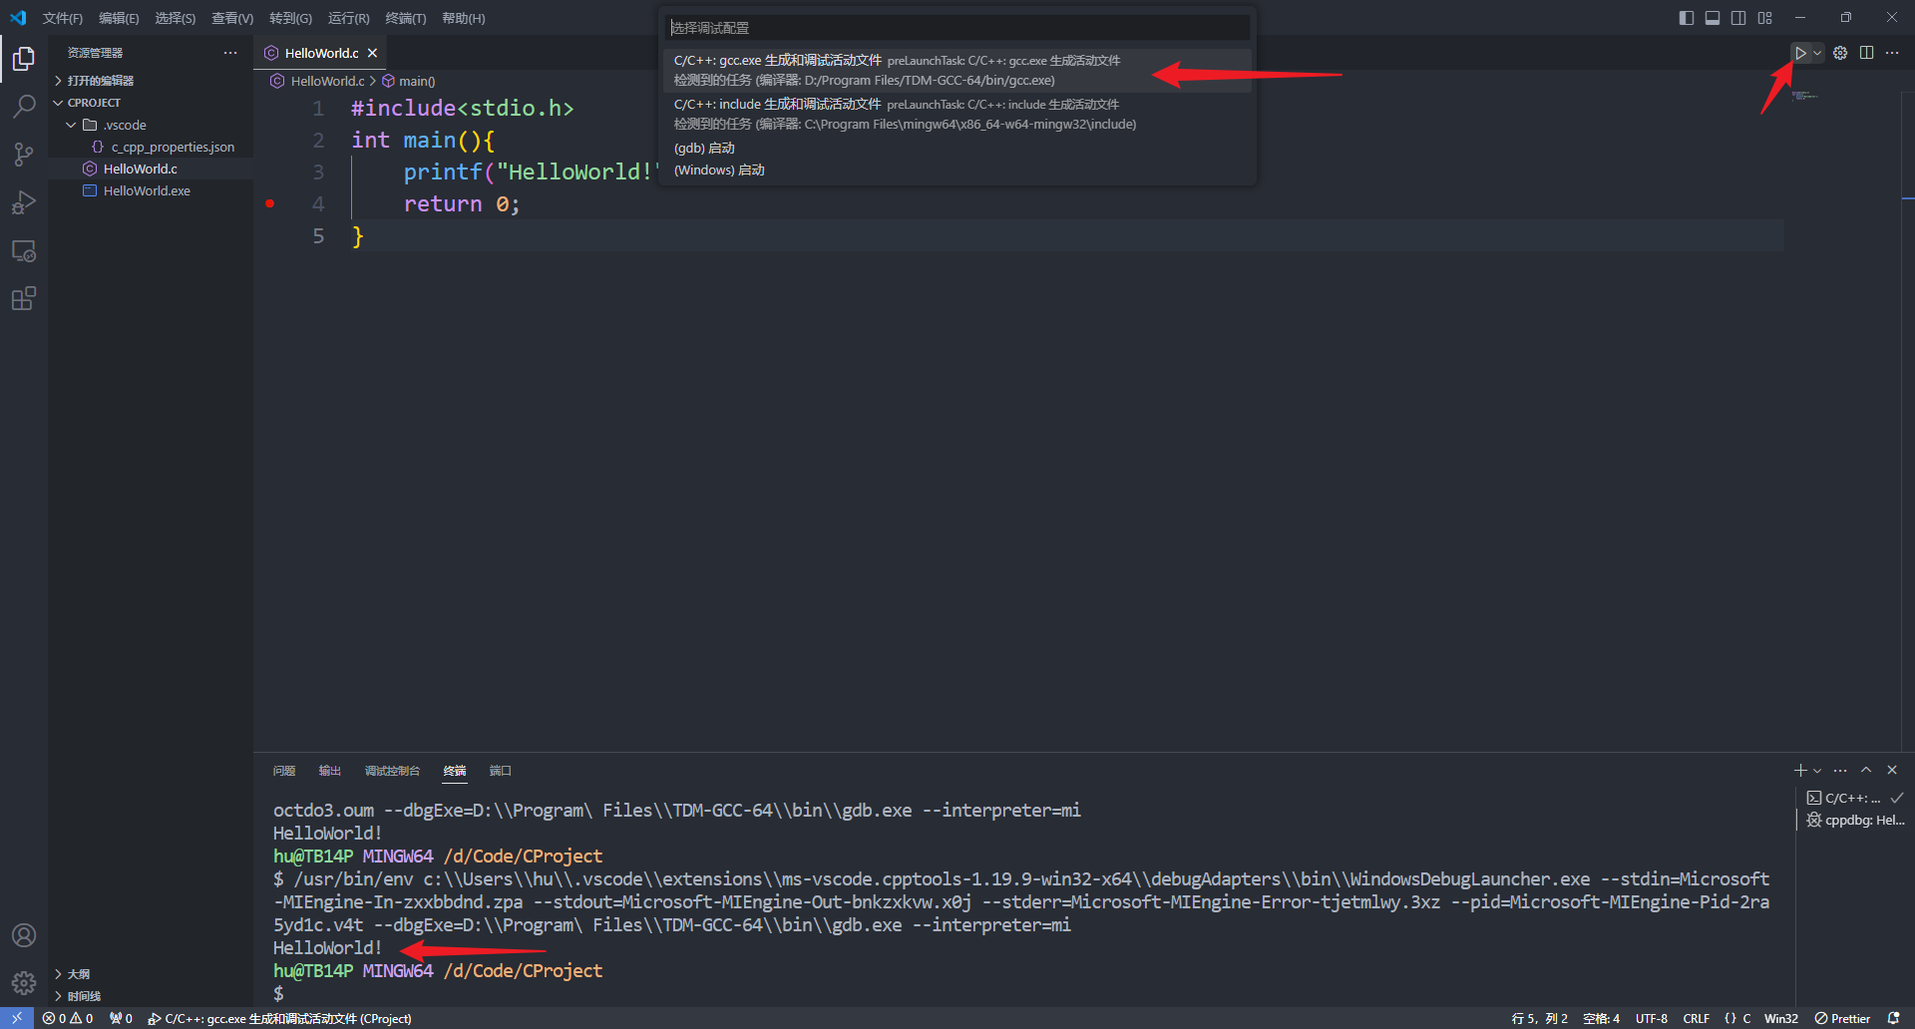Toggle primary side bar layout icon
Viewport: 1915px width, 1029px height.
coord(1687,18)
